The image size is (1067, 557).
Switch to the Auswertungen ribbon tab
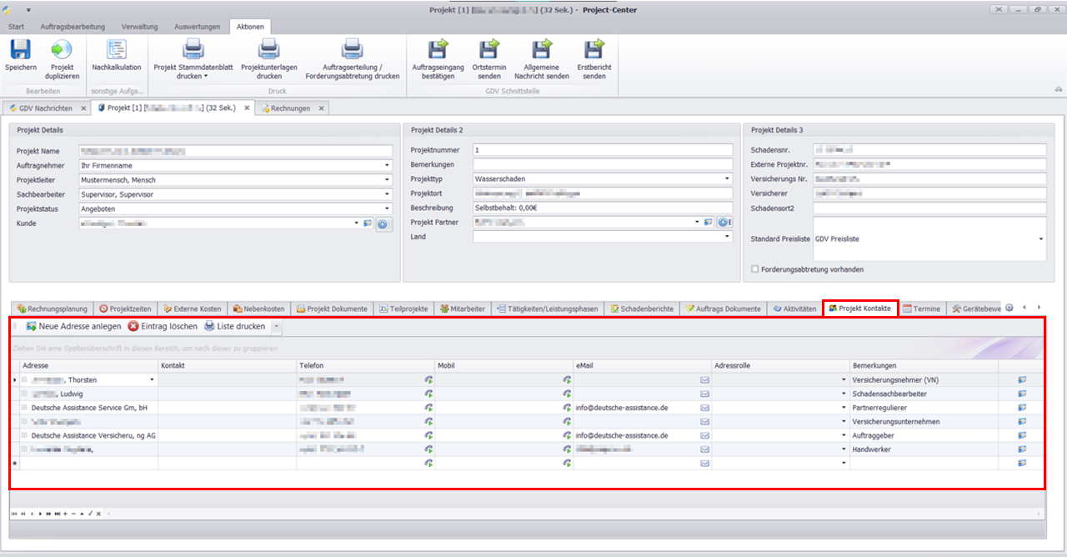(x=197, y=27)
